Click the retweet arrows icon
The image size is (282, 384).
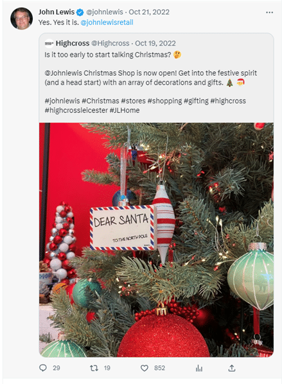tap(94, 368)
